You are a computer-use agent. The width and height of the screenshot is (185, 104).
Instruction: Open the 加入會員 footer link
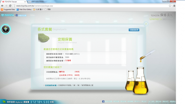tap(151, 101)
